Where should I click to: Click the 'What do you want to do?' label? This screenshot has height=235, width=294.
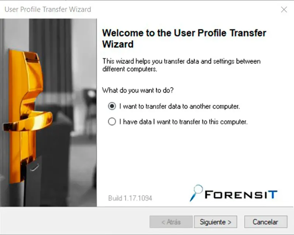tap(138, 91)
